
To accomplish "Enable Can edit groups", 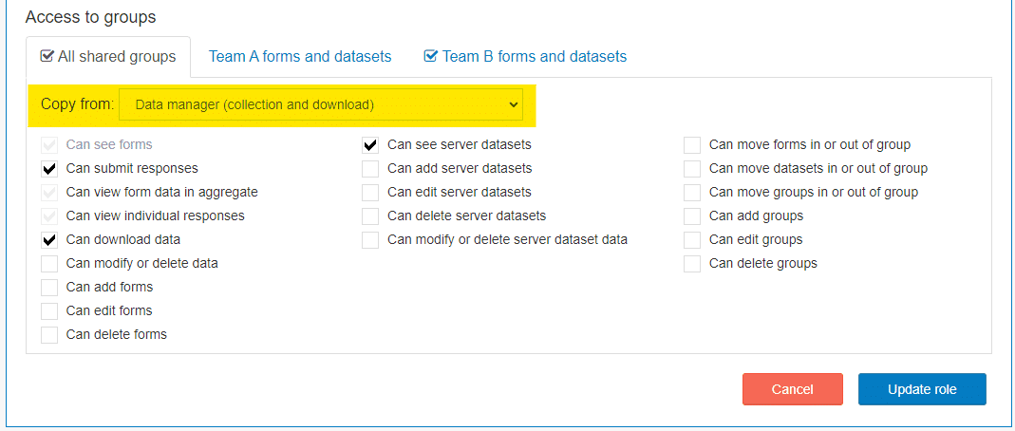I will (x=692, y=240).
